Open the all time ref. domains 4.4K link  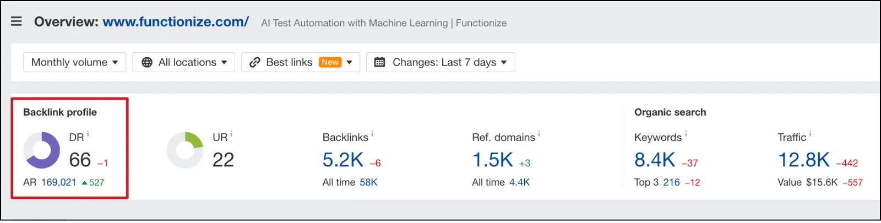click(x=519, y=182)
